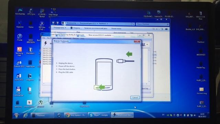Open the HeaderTag desktop icon

(x=201, y=65)
